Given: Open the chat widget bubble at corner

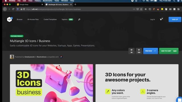Looking at the screenshot, I should (179, 100).
